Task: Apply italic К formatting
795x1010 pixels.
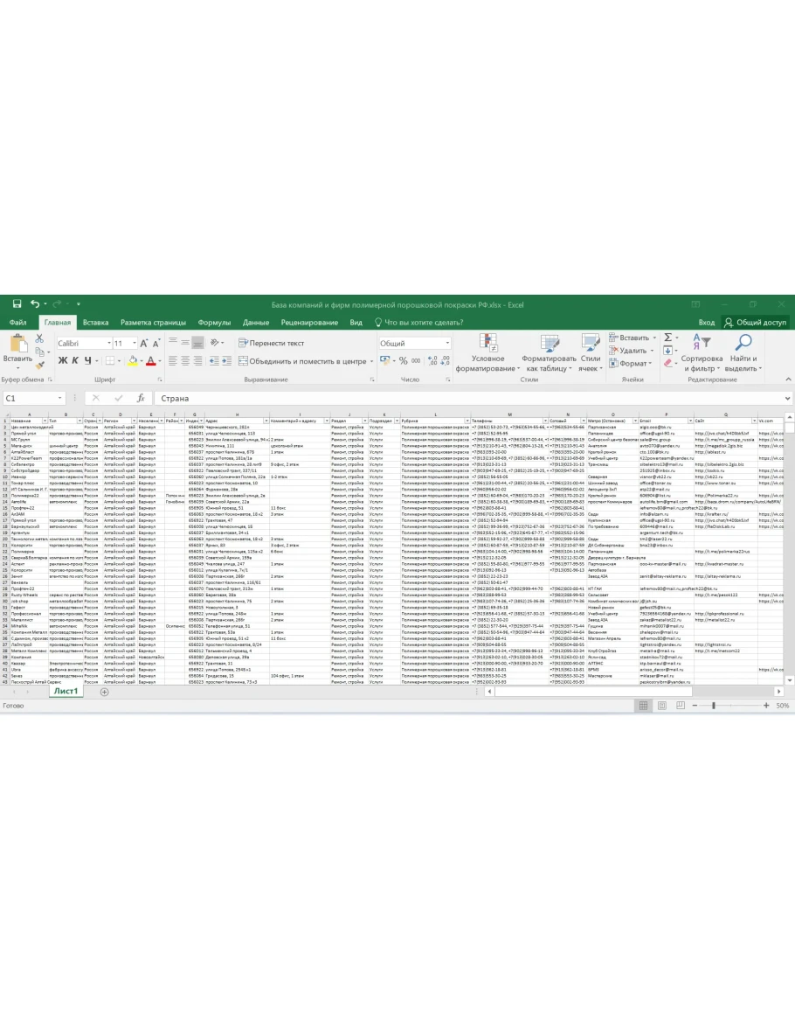Action: click(75, 360)
